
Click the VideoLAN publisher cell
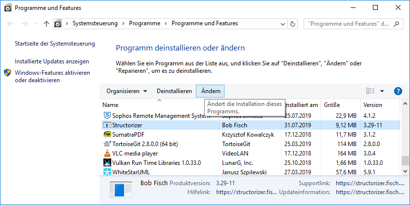point(235,154)
